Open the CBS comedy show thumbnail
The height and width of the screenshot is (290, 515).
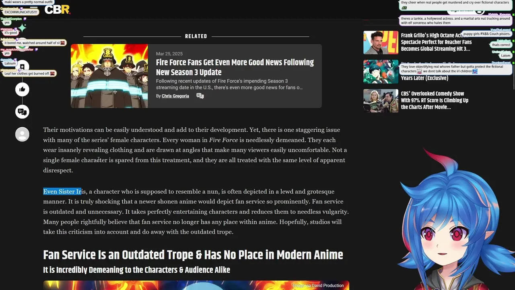381,101
